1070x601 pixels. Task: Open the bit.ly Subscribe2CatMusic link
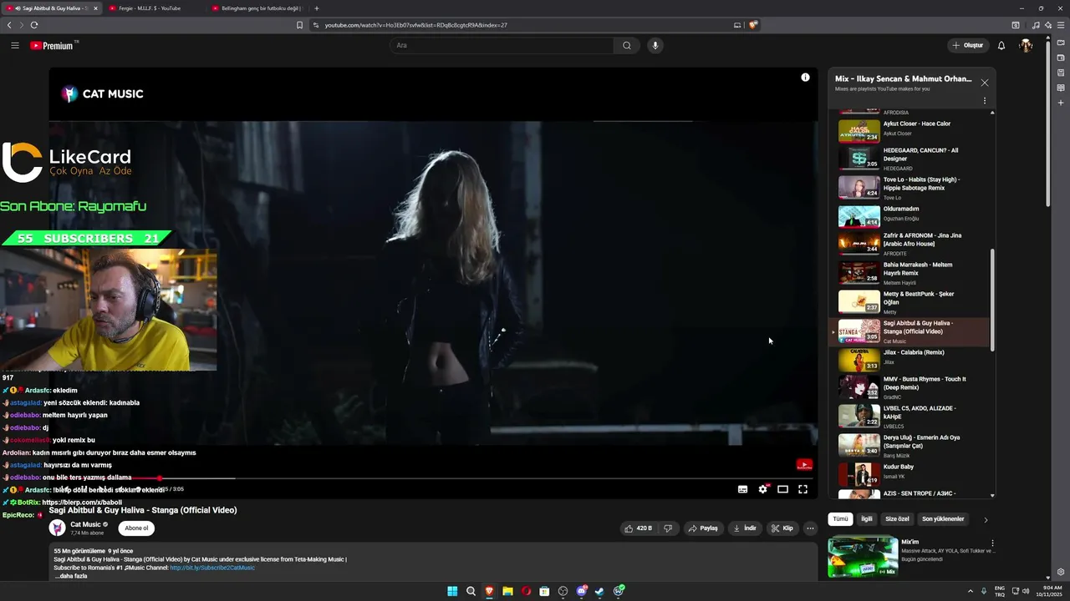212,568
